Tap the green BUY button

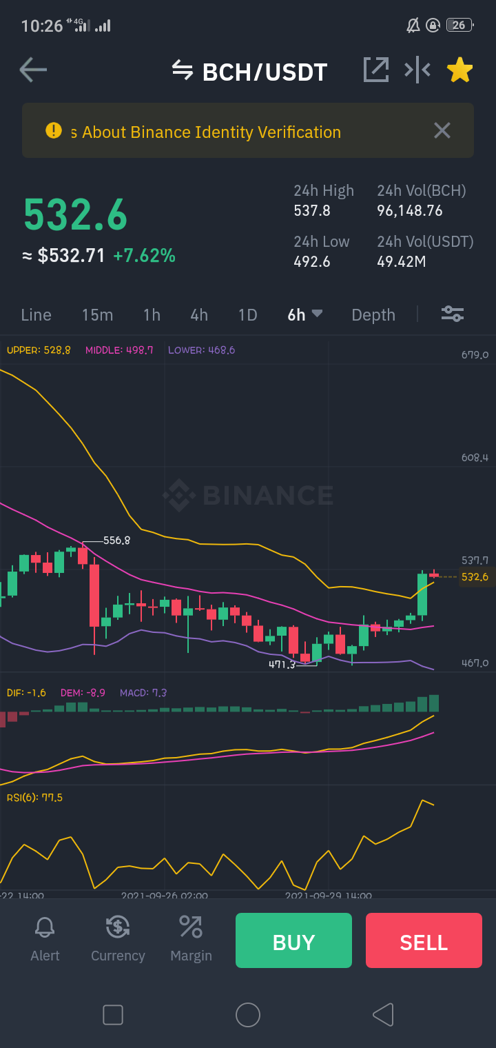[x=293, y=940]
